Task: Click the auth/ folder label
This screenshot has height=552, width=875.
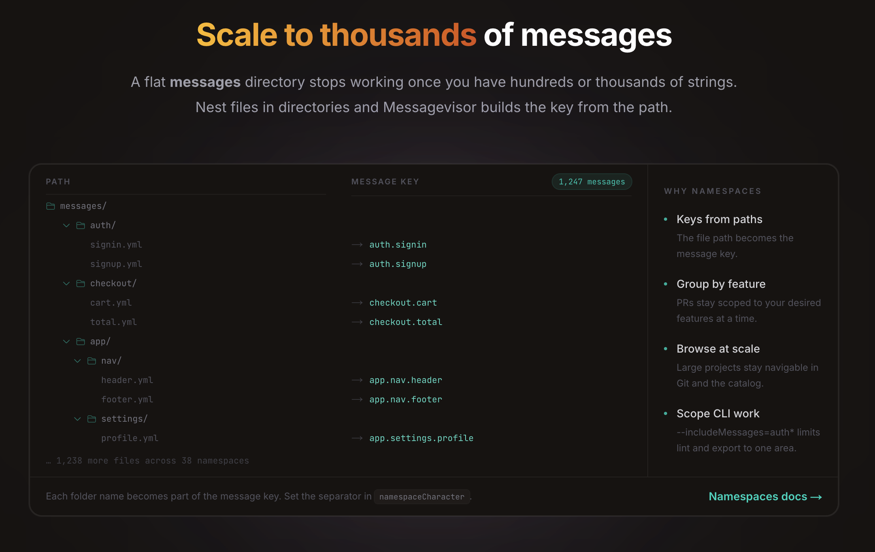Action: (103, 225)
